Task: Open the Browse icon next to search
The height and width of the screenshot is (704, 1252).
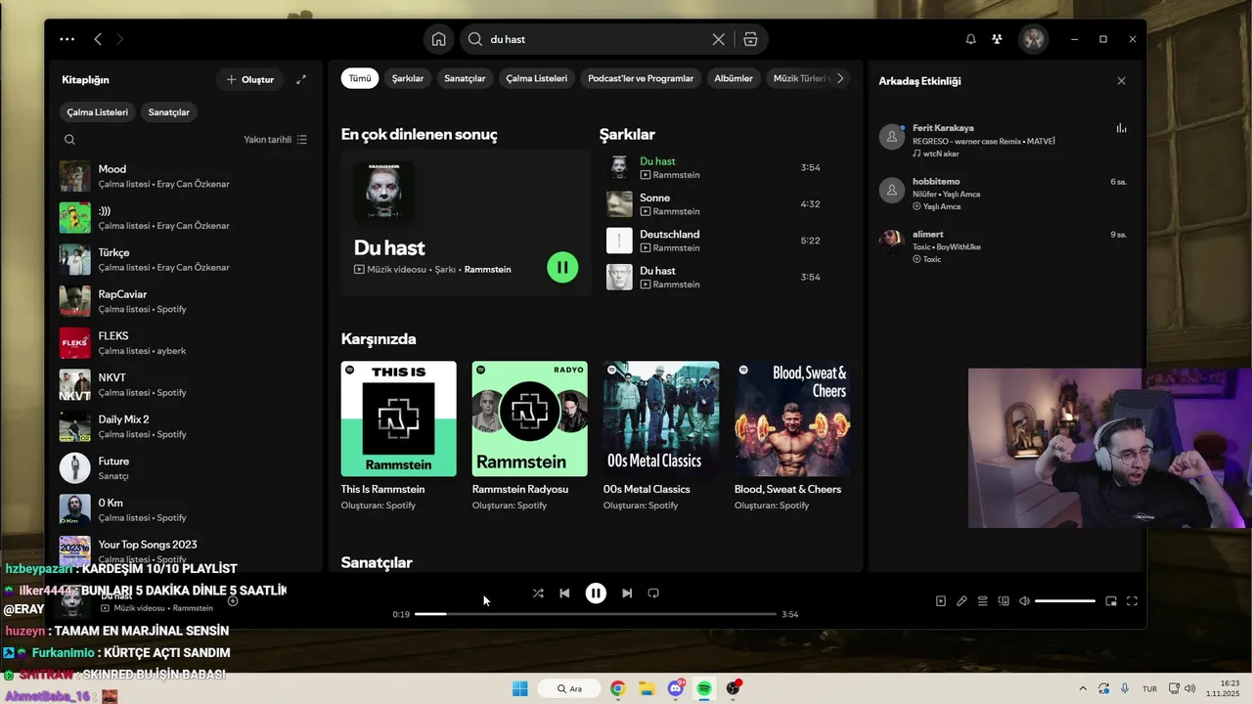Action: 750,39
